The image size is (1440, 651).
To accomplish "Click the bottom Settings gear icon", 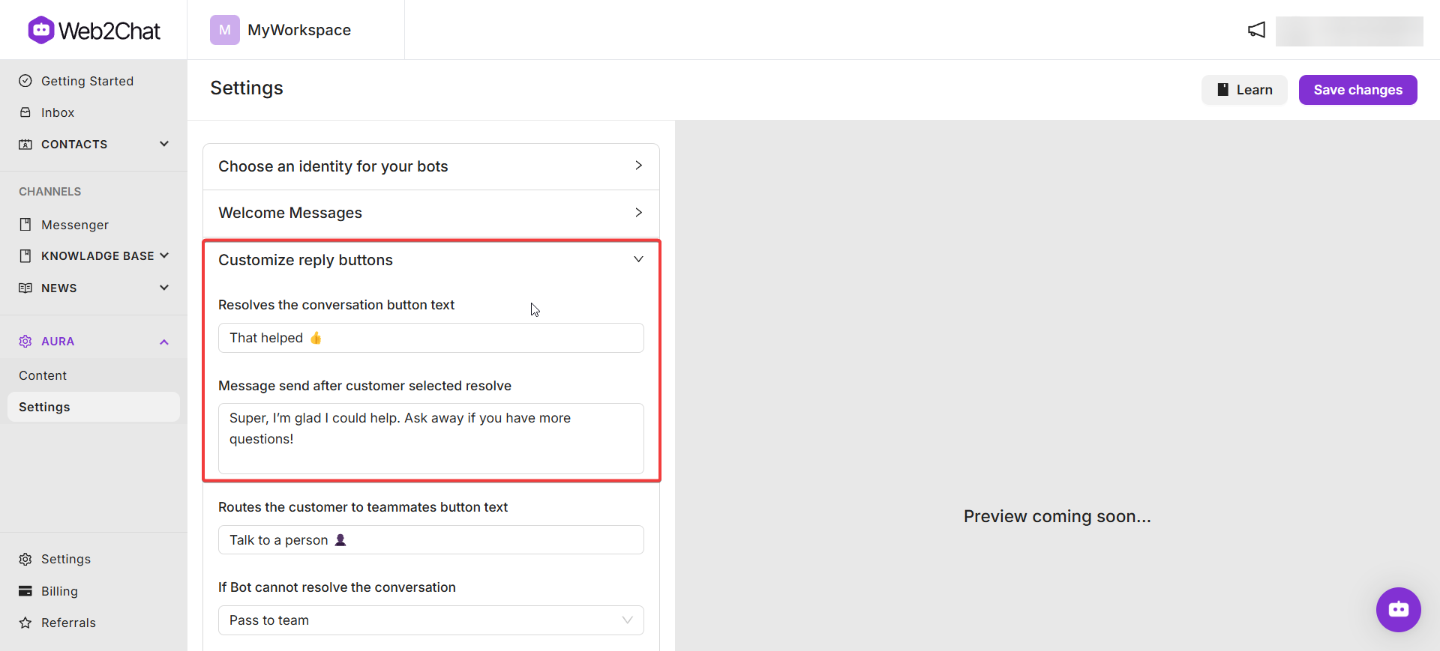I will tap(25, 559).
